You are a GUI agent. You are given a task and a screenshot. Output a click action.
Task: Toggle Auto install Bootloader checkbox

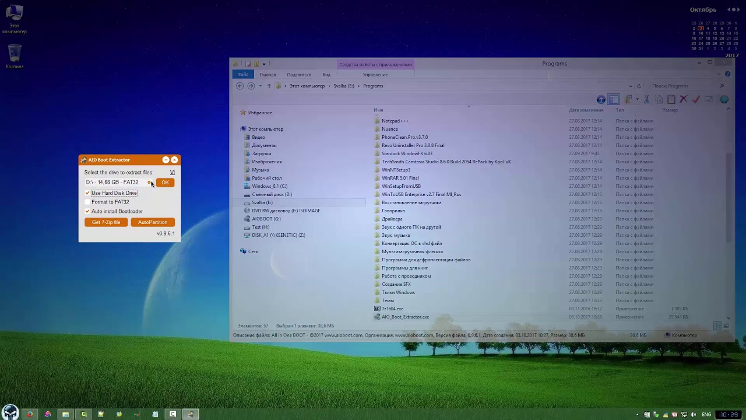(x=87, y=212)
